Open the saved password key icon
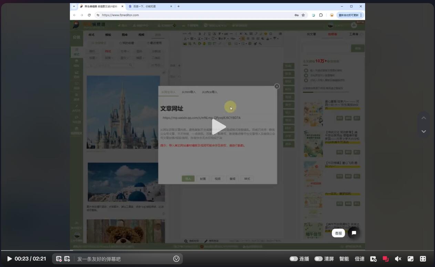This screenshot has height=267, width=435. [297, 15]
